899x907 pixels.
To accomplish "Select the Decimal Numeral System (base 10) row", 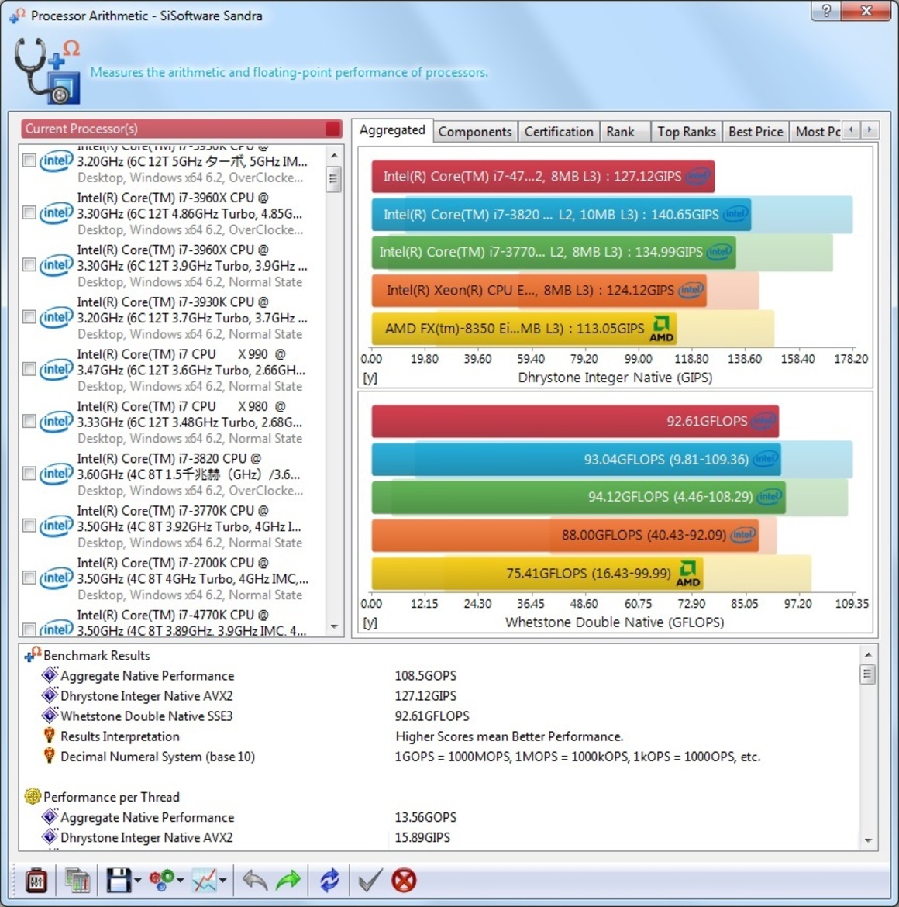I will (x=439, y=757).
